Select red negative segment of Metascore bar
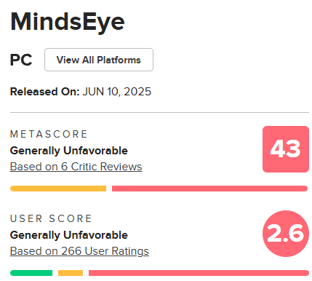Screen dimensions: 312x281 coord(209,189)
